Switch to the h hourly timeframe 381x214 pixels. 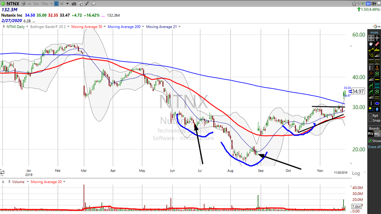pyautogui.click(x=52, y=4)
